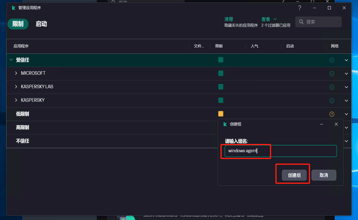Open the help question mark icon

pos(299,8)
